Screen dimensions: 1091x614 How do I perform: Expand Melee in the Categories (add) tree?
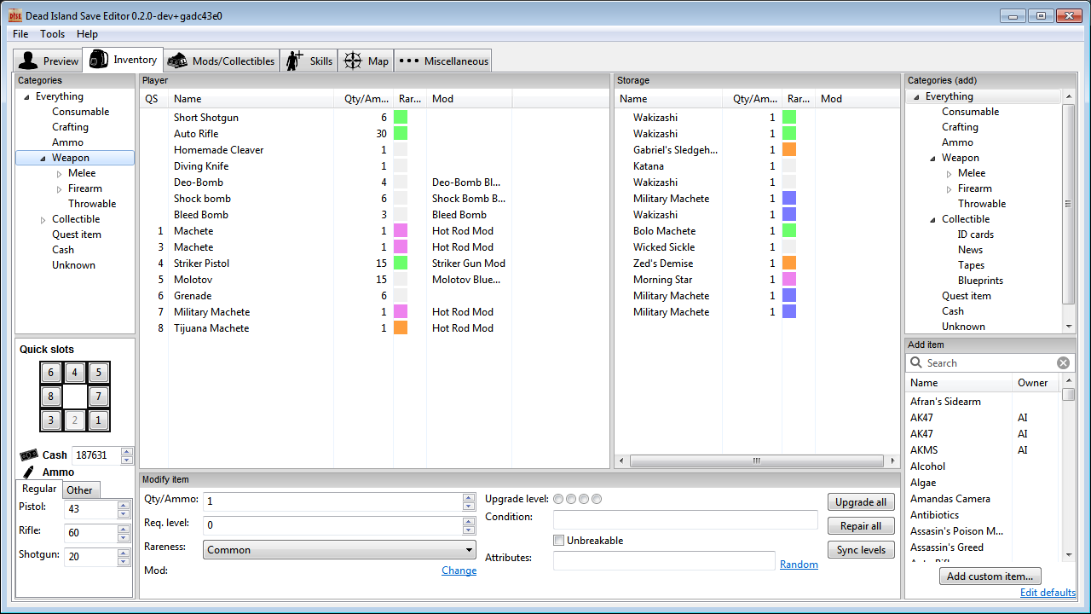[950, 173]
